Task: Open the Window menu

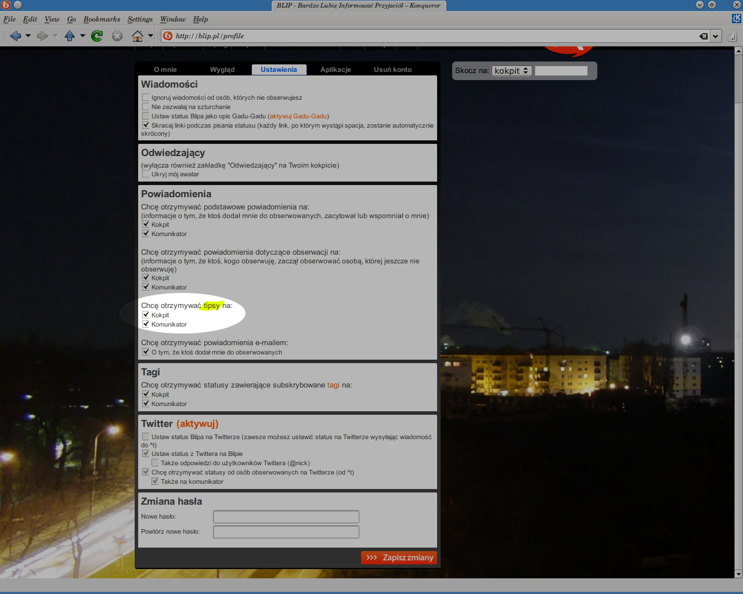Action: pos(173,19)
